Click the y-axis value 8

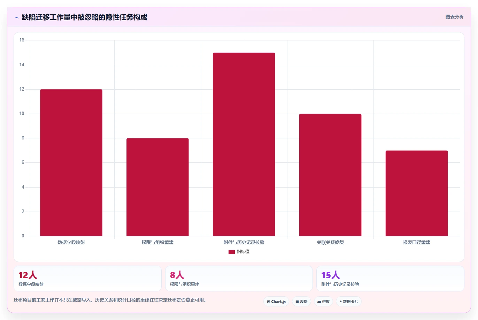pyautogui.click(x=23, y=138)
